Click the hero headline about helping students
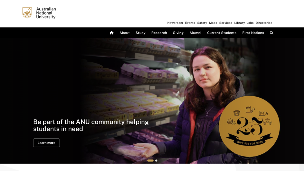This screenshot has width=304, height=171. [91, 125]
